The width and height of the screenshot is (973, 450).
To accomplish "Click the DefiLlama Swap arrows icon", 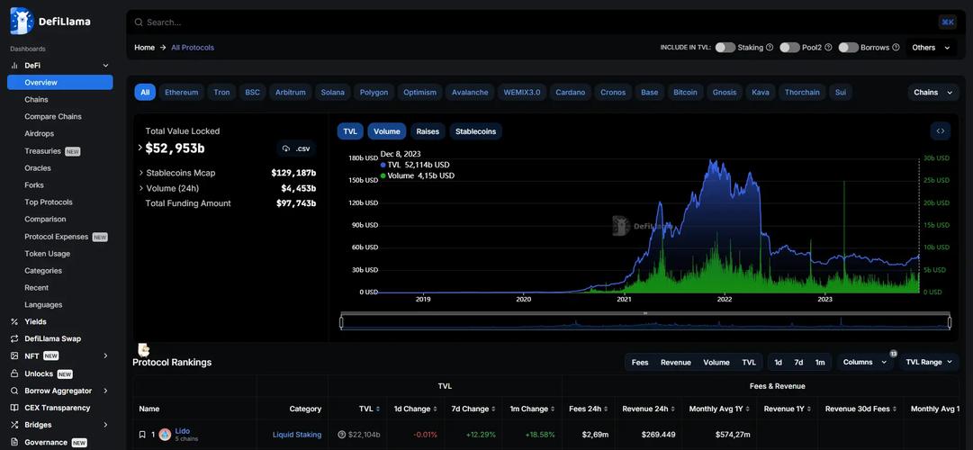I will click(x=14, y=339).
